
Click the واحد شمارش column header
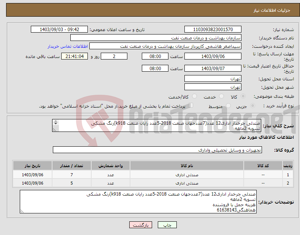111,166
